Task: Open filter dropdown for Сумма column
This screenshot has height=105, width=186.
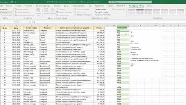Action: click(x=103, y=28)
